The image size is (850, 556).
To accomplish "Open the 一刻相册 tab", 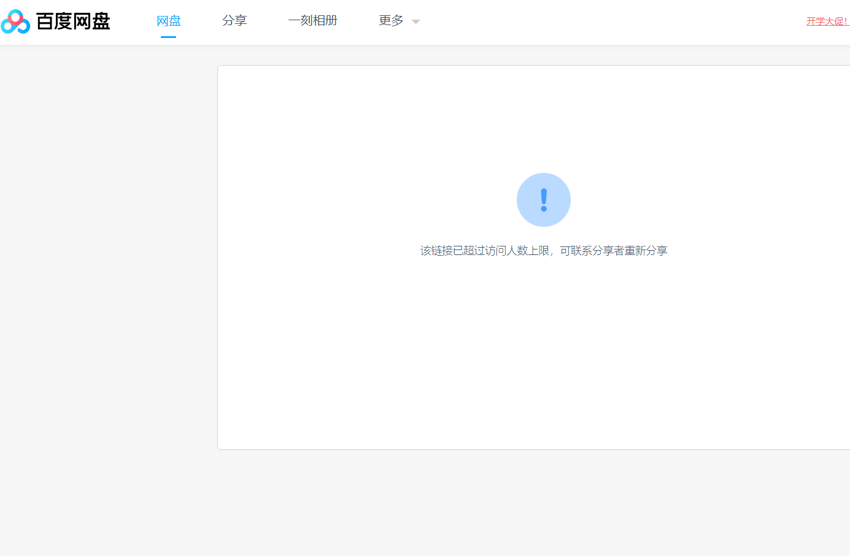I will 313,20.
